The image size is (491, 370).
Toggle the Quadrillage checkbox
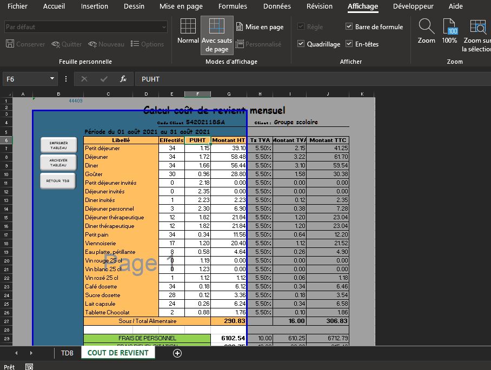click(x=301, y=44)
